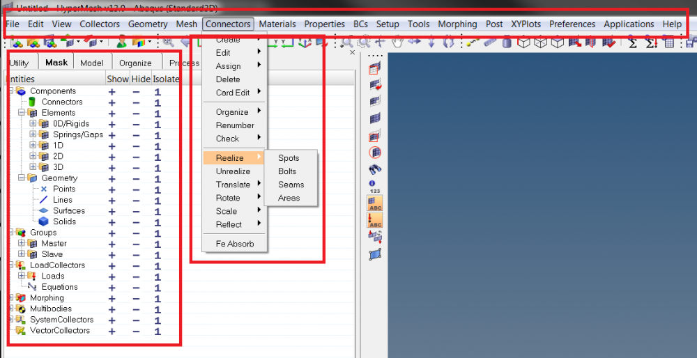Click the vertical double-arrow icon
Image resolution: width=697 pixels, height=358 pixels.
[x=431, y=42]
